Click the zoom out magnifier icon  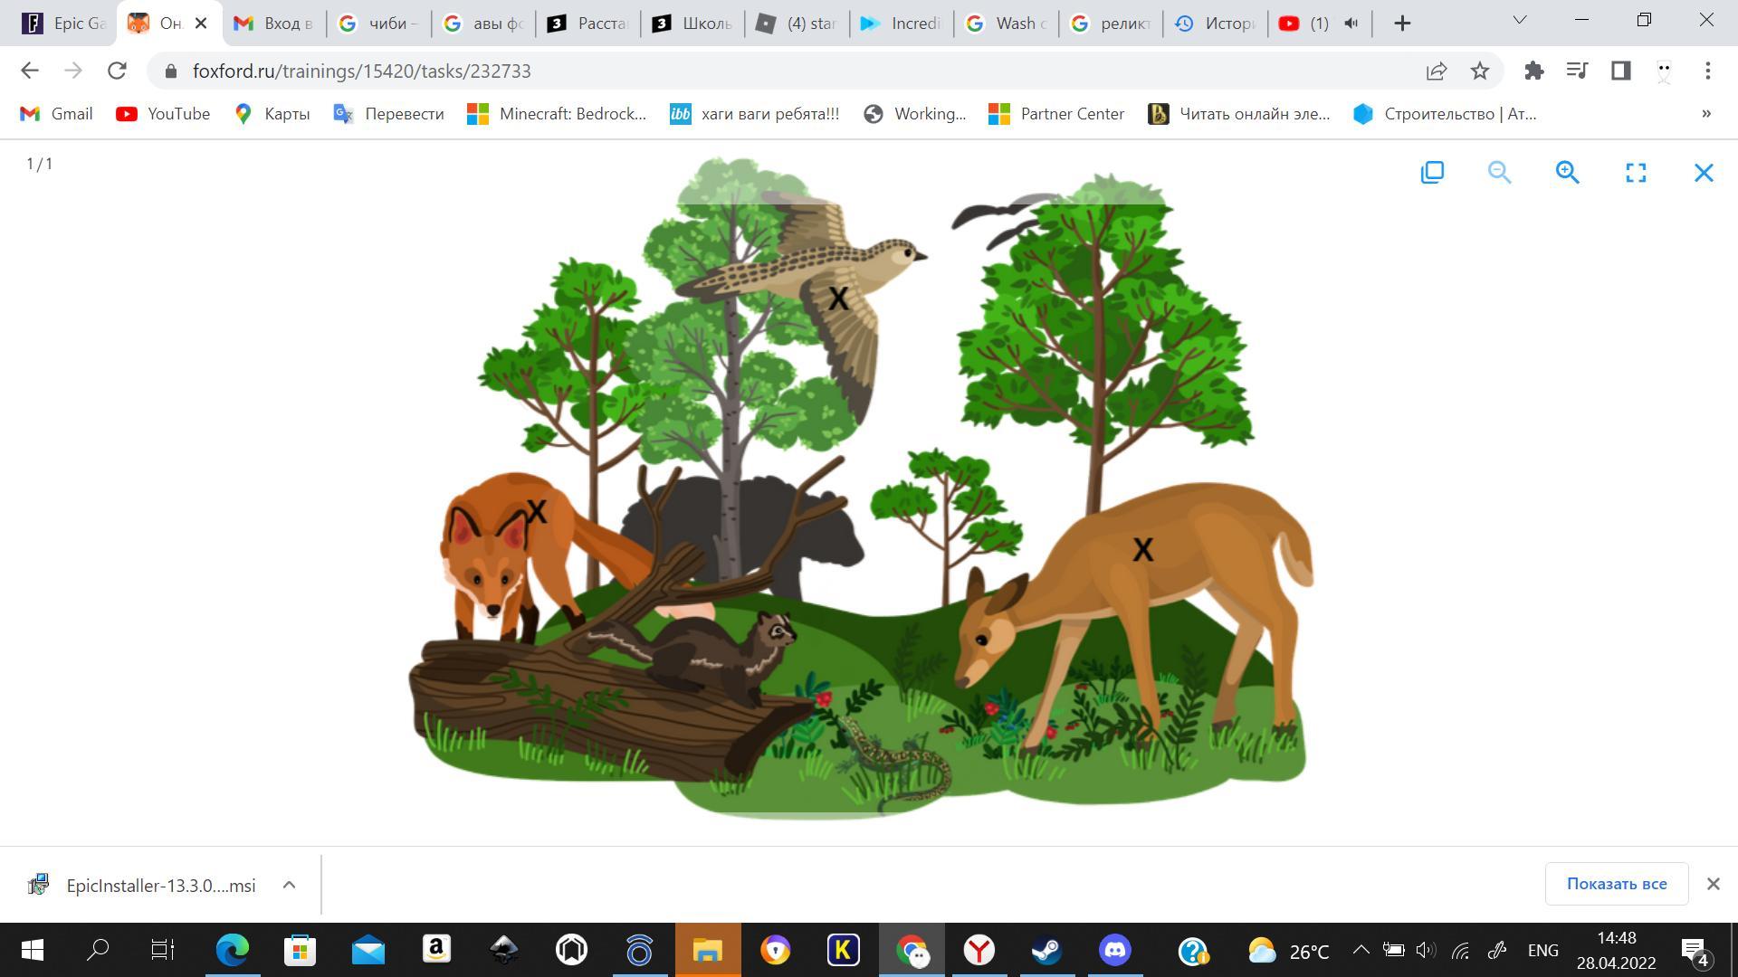pos(1499,172)
